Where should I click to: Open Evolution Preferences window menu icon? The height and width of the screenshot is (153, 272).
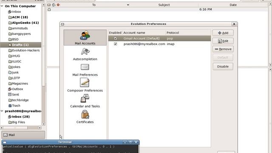[62, 24]
